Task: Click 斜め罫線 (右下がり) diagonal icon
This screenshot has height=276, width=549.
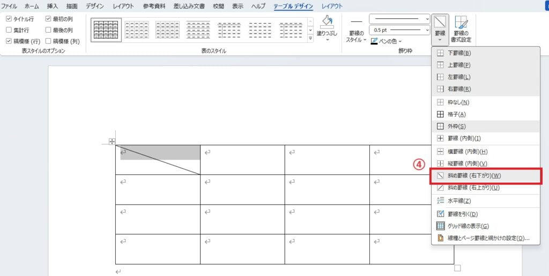Action: tap(441, 176)
